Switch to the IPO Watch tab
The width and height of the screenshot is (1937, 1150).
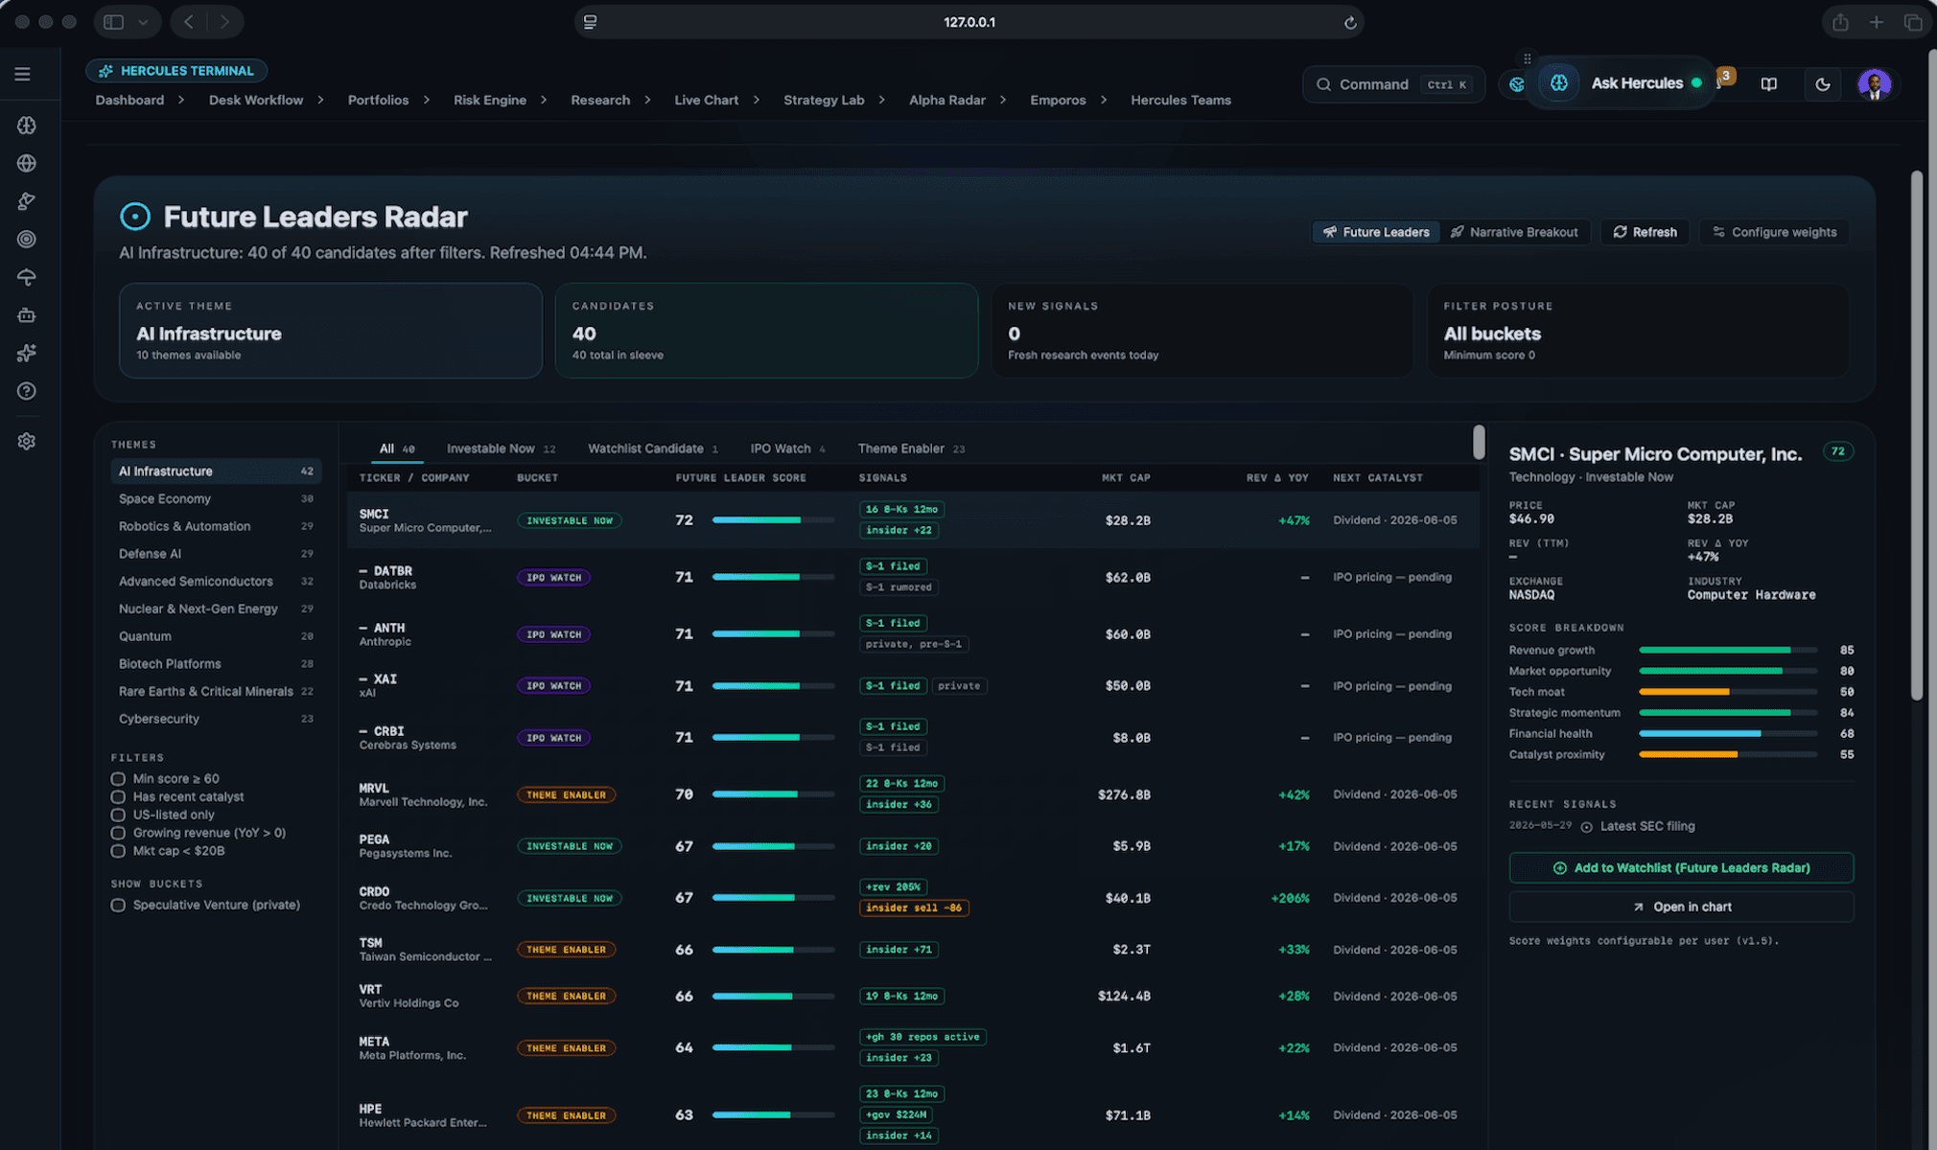pos(788,448)
